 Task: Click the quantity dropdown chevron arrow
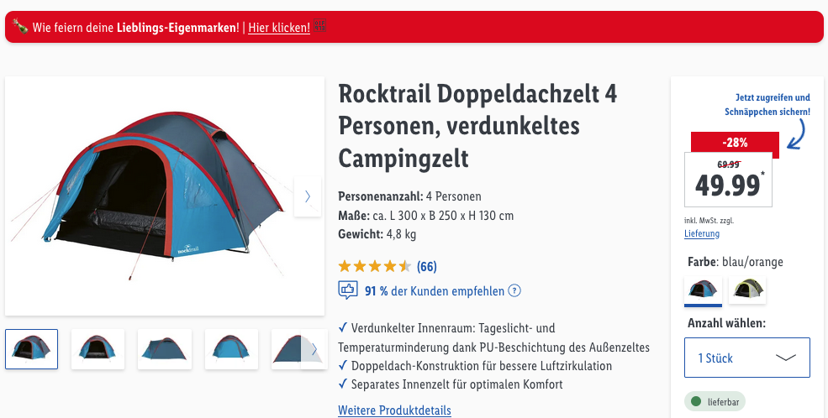(785, 358)
